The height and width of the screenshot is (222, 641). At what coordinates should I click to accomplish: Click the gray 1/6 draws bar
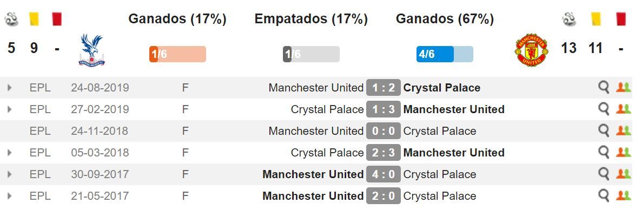point(311,54)
